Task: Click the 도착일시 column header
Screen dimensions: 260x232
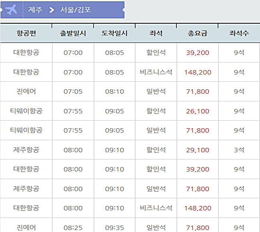Action: click(x=114, y=33)
